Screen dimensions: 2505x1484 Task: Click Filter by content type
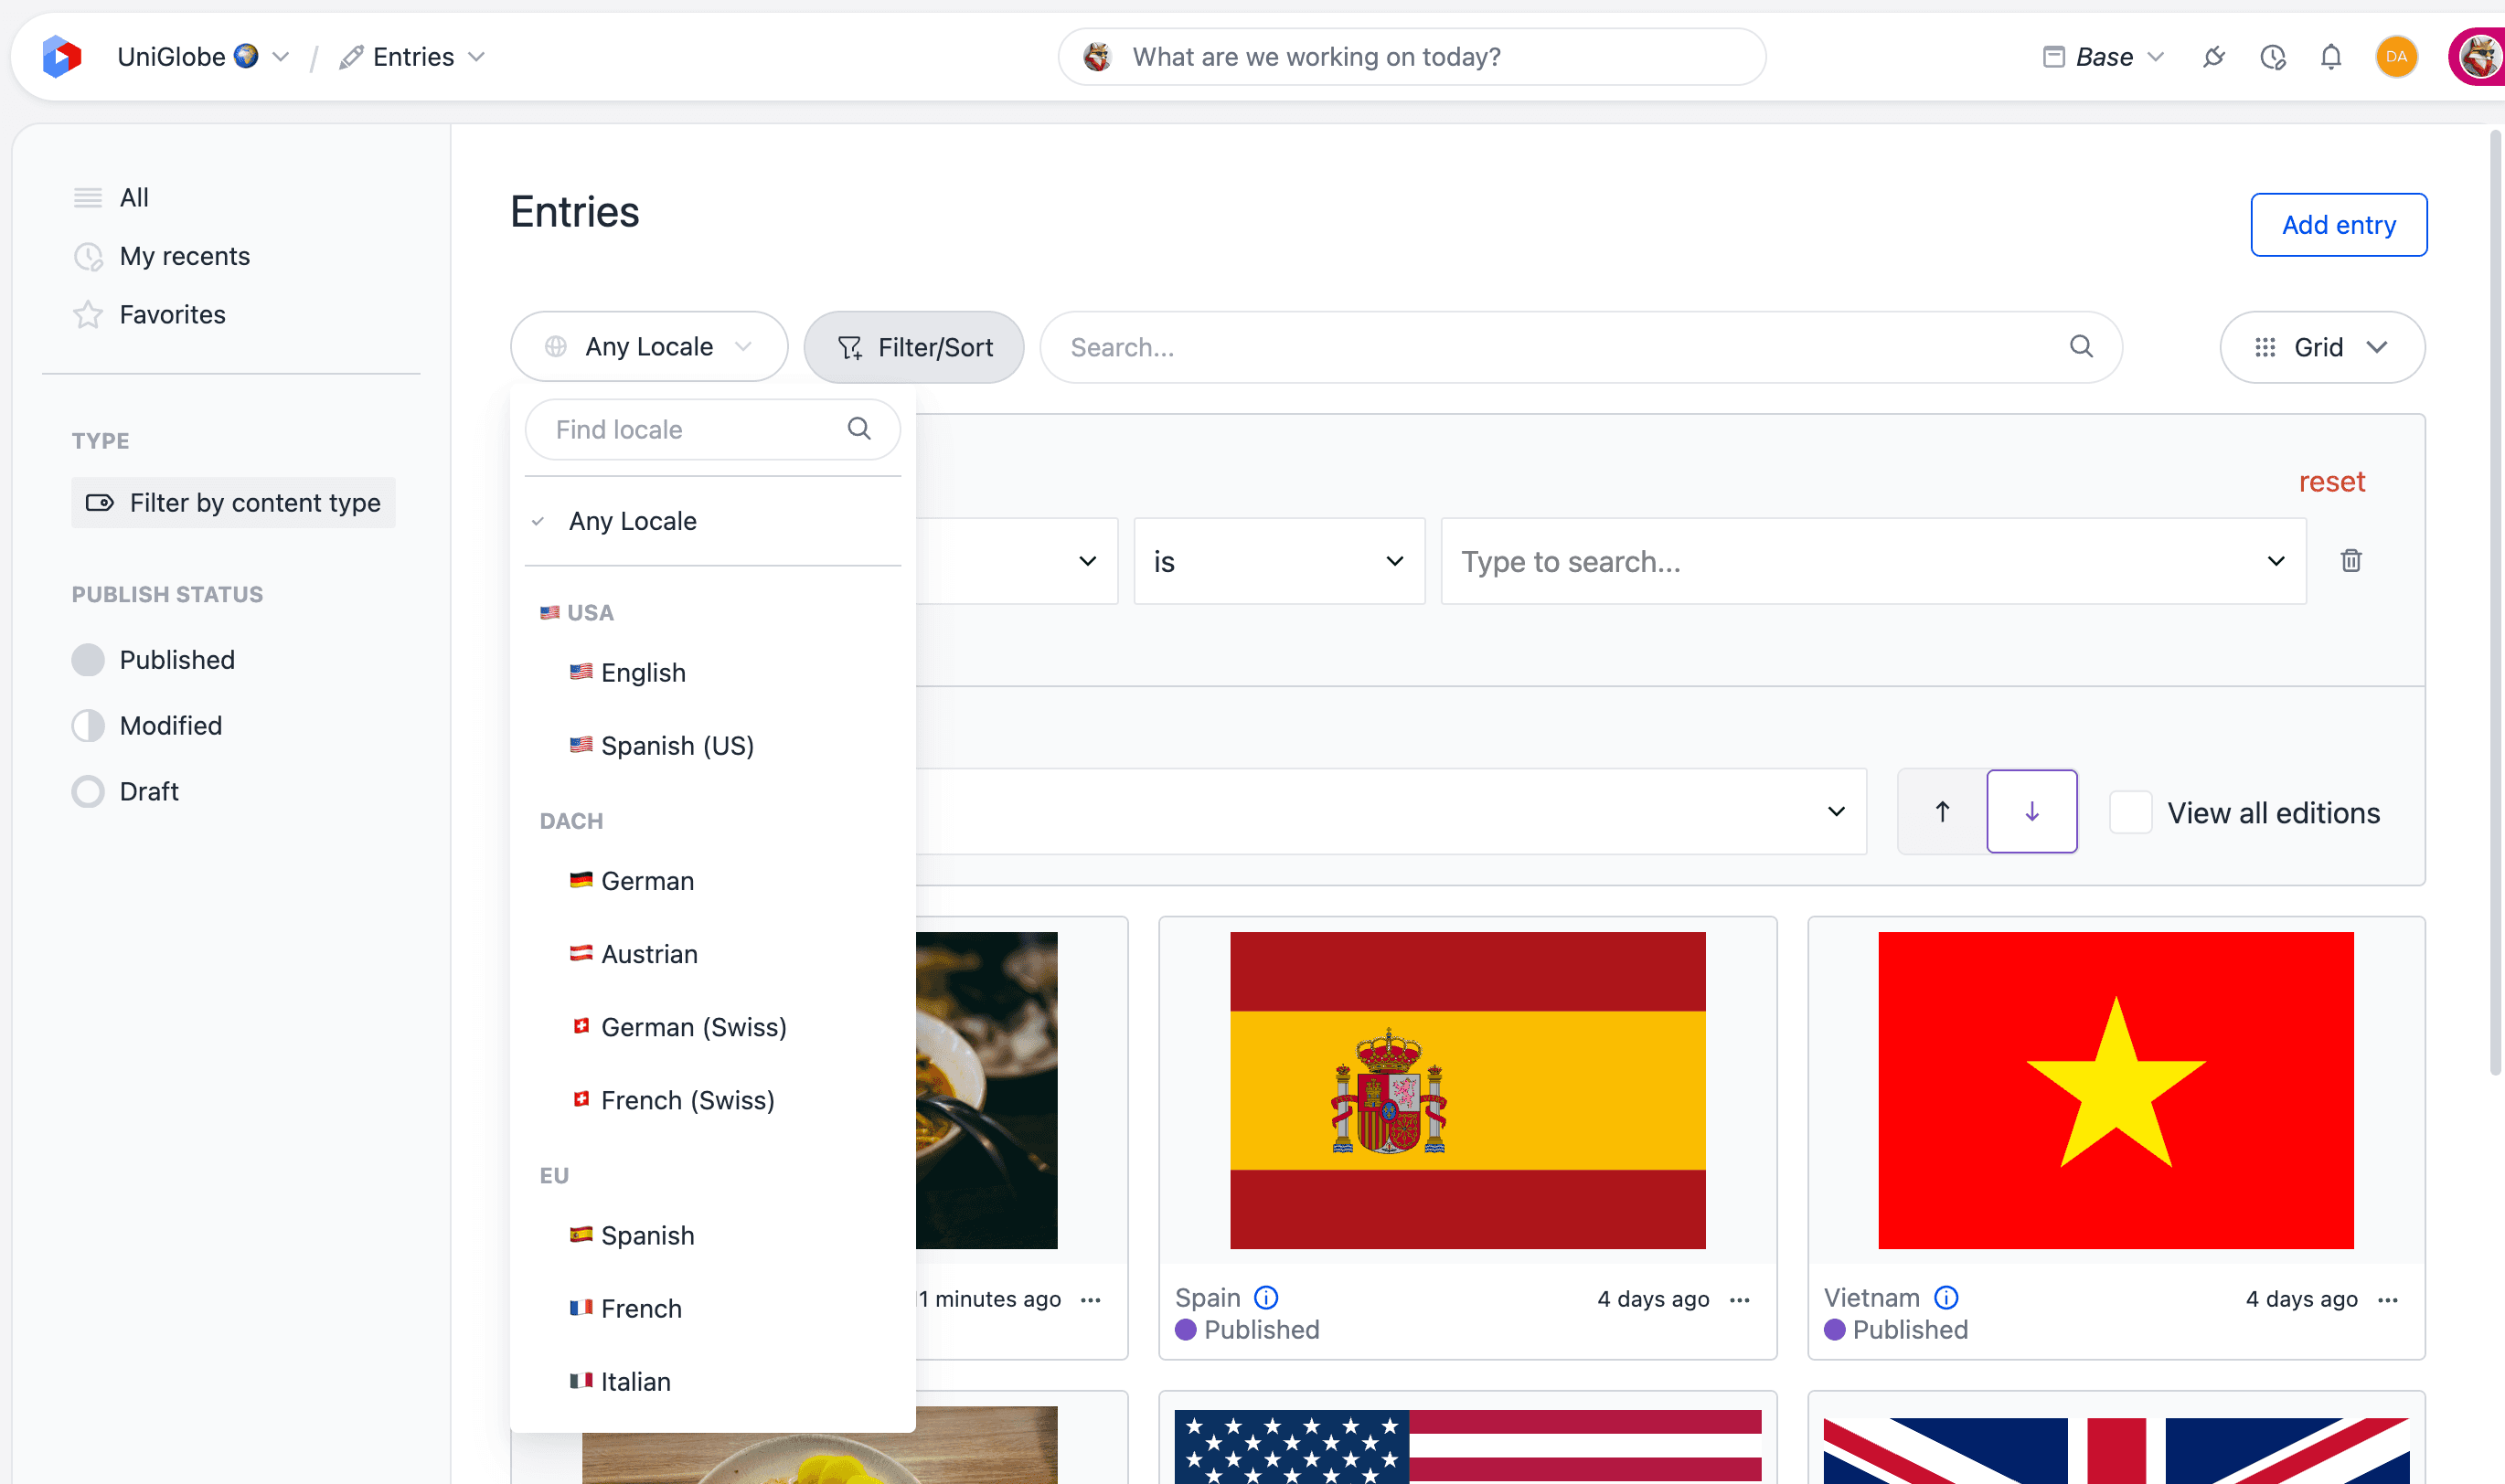233,502
